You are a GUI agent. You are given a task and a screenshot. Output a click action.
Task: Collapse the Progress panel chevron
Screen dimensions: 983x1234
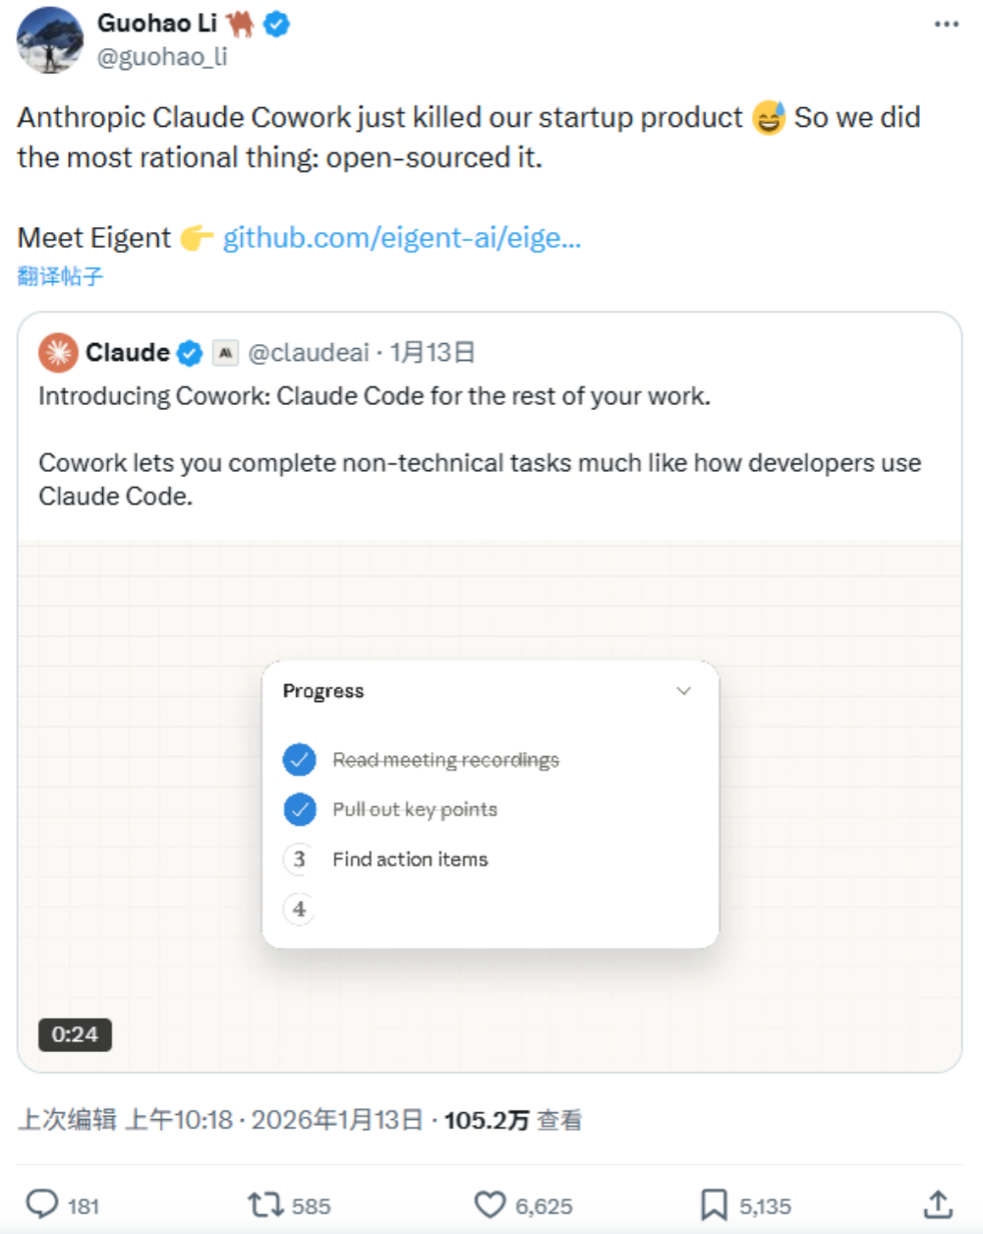click(x=684, y=691)
